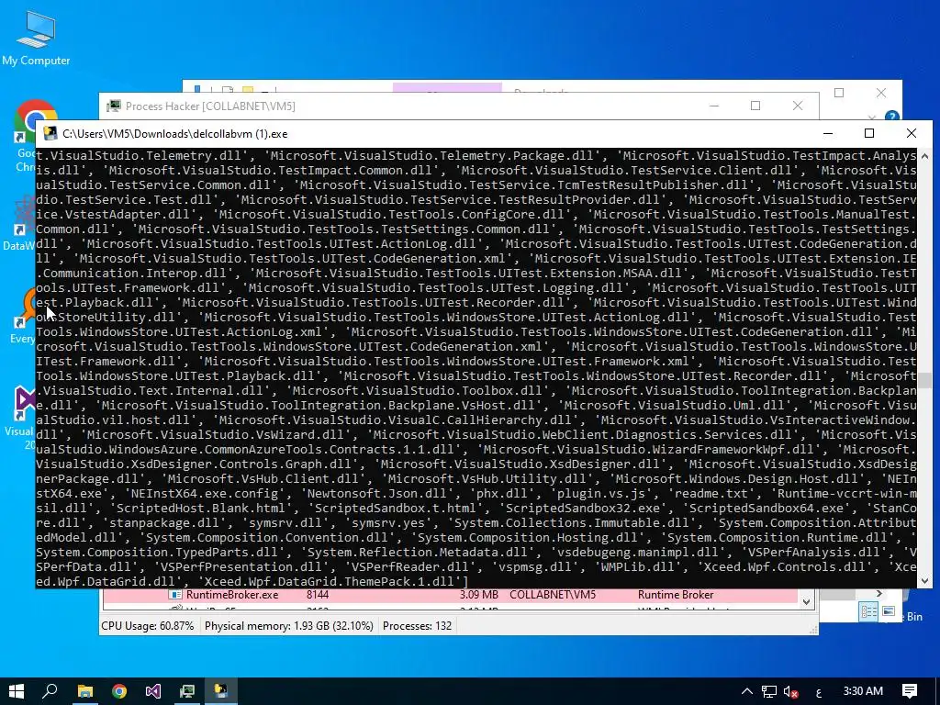Click 'WMPLib.dll' in the console output
The image size is (940, 705).
(x=638, y=566)
